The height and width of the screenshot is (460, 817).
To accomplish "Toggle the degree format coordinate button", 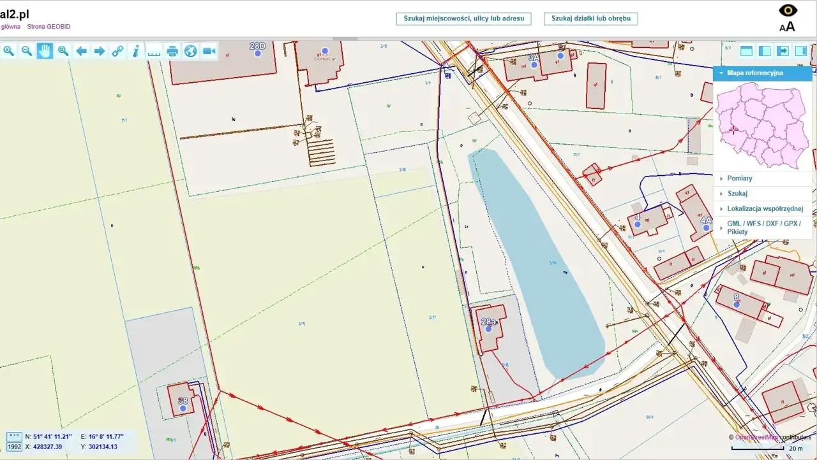I will point(14,436).
